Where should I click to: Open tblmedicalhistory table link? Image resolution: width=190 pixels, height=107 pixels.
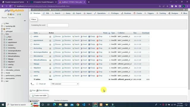[40, 60]
